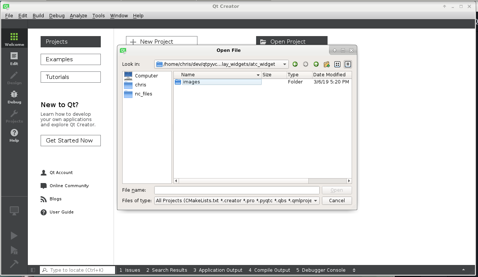This screenshot has width=478, height=277.
Task: Click the Open Project button
Action: (292, 41)
